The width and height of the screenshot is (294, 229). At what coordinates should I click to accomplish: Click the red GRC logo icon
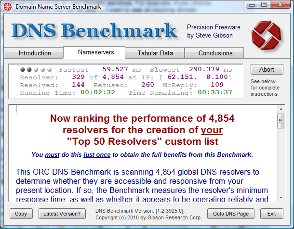pos(266,35)
